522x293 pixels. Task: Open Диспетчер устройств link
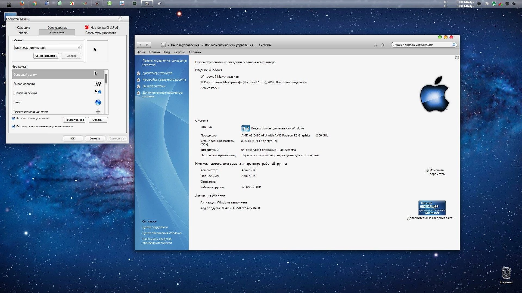157,73
